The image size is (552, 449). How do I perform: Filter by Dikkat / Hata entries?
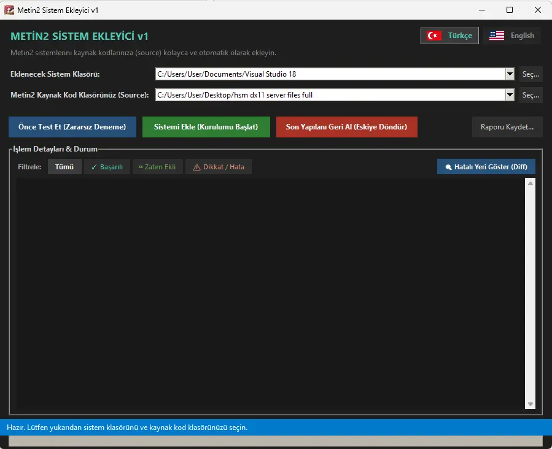click(219, 167)
